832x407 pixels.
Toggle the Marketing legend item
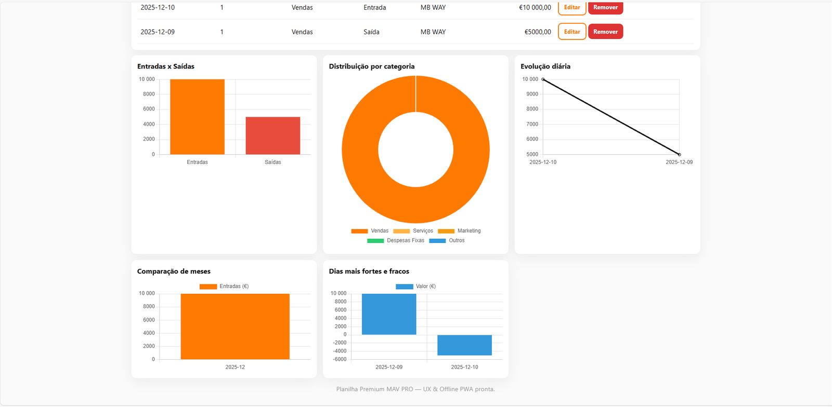tap(459, 231)
